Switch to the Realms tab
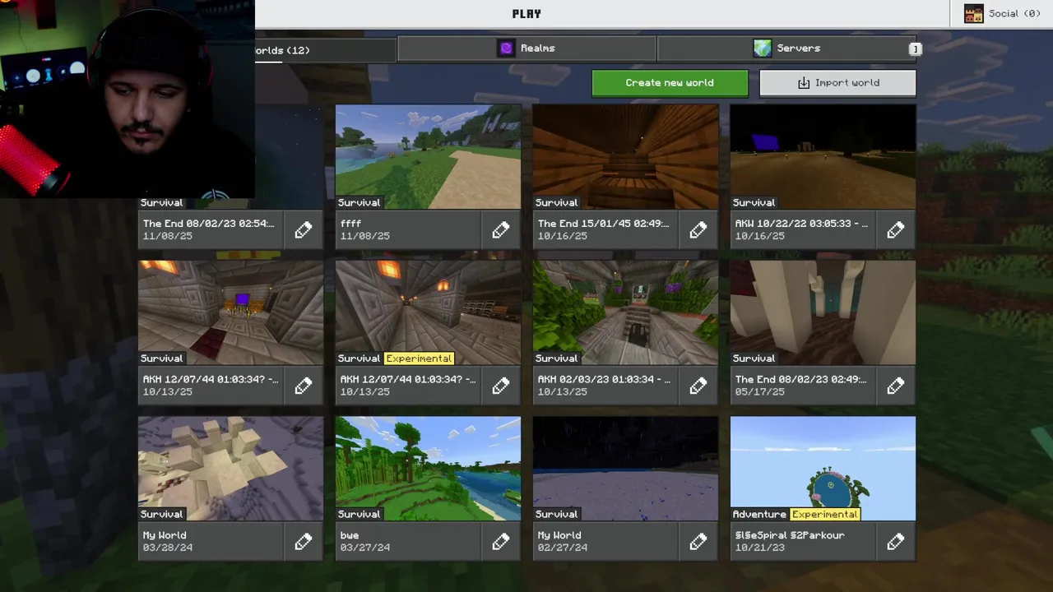 coord(526,49)
